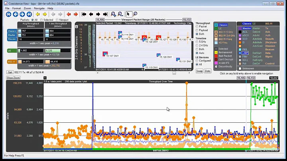Viewport: 287px width, 161px height.
Task: Click the yellow right arrow toolbar icon
Action: tap(45, 14)
